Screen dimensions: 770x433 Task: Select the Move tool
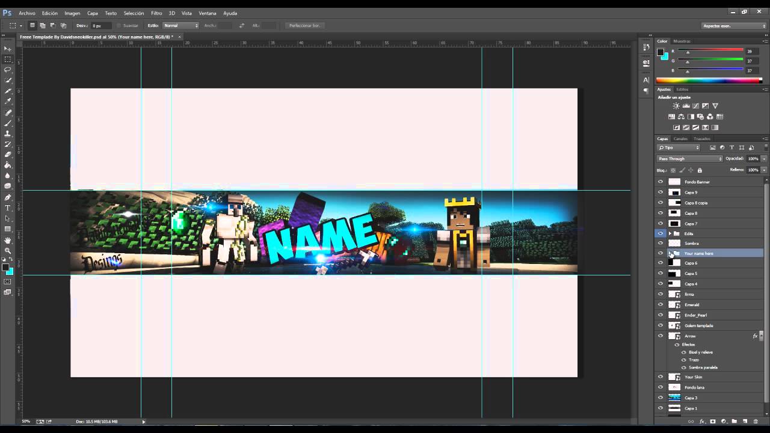click(x=8, y=49)
